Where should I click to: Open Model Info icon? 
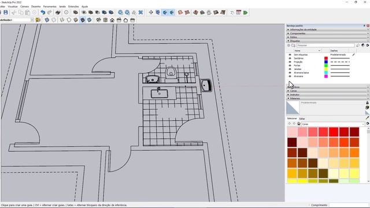coord(66,12)
